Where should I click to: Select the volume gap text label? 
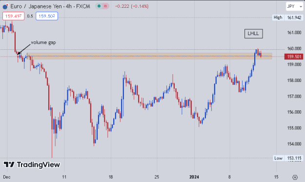click(x=43, y=42)
